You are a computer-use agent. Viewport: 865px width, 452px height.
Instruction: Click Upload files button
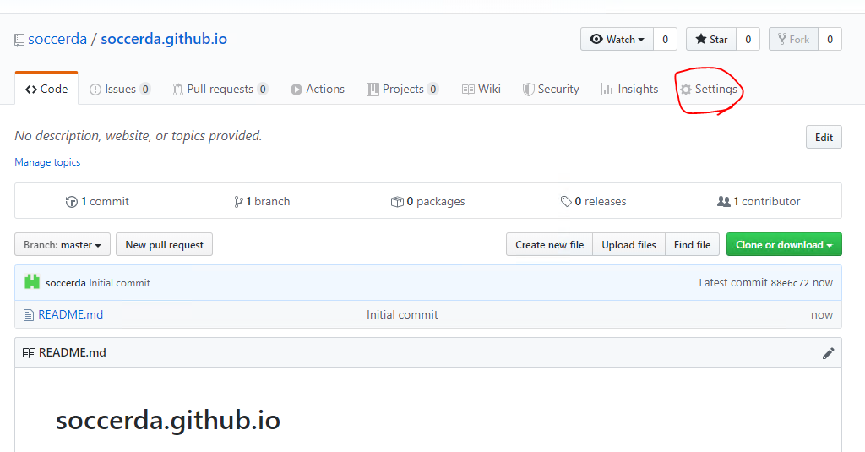628,244
